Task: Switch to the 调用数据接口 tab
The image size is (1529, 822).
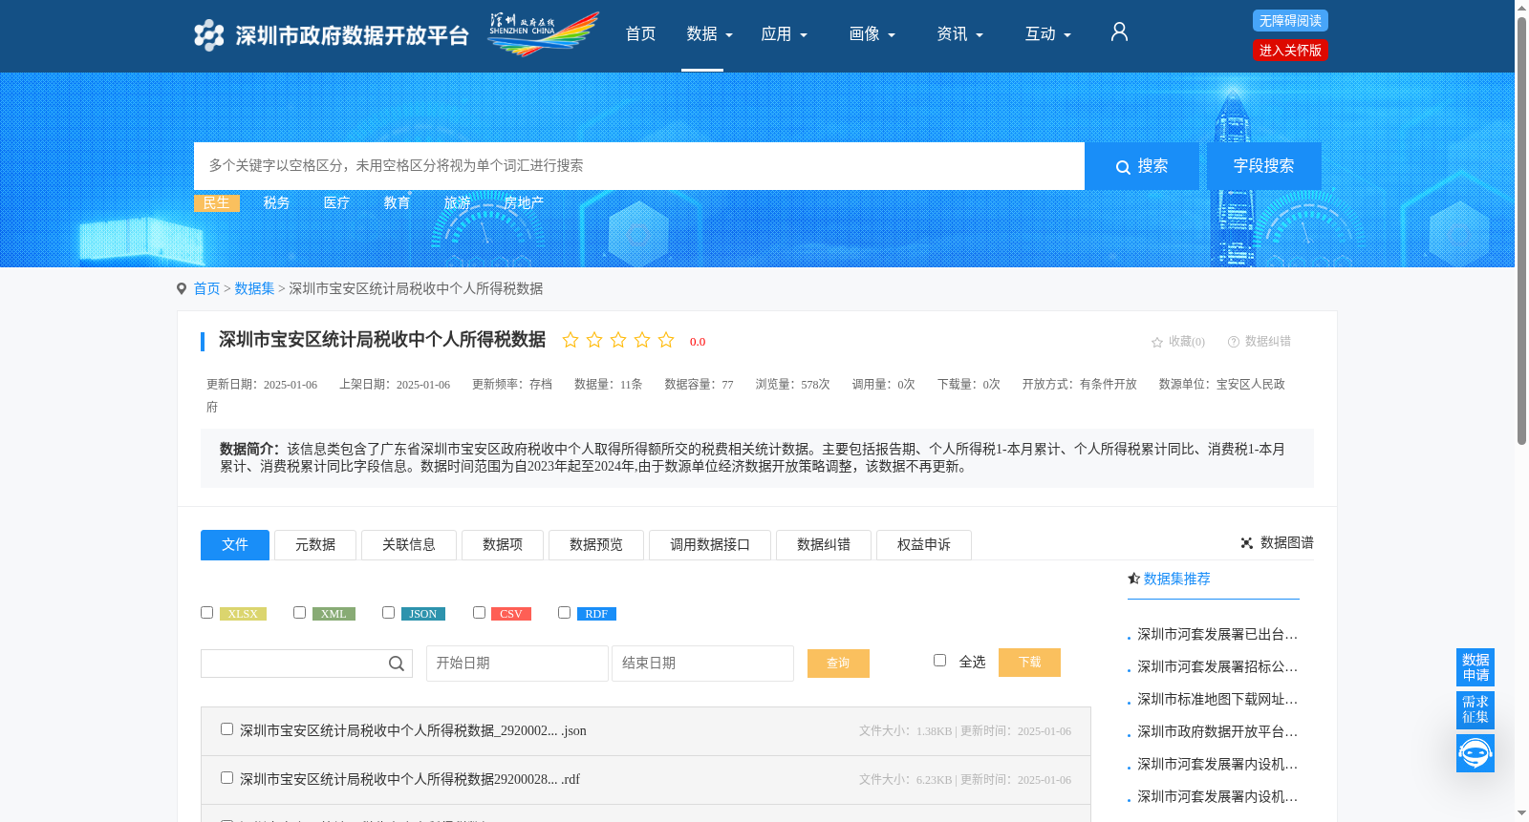Action: coord(710,545)
